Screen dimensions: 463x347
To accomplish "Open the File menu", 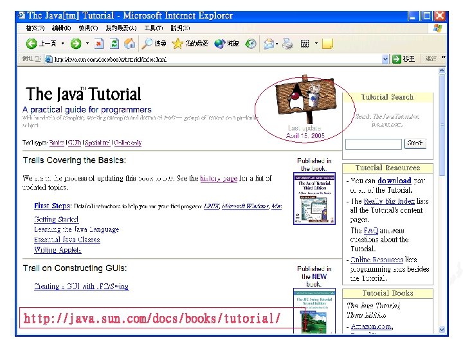I will pyautogui.click(x=35, y=28).
